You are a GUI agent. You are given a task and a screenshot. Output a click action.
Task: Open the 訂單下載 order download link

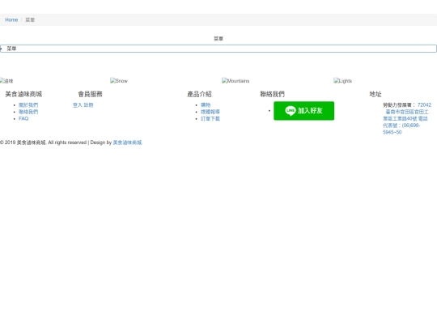pos(210,119)
